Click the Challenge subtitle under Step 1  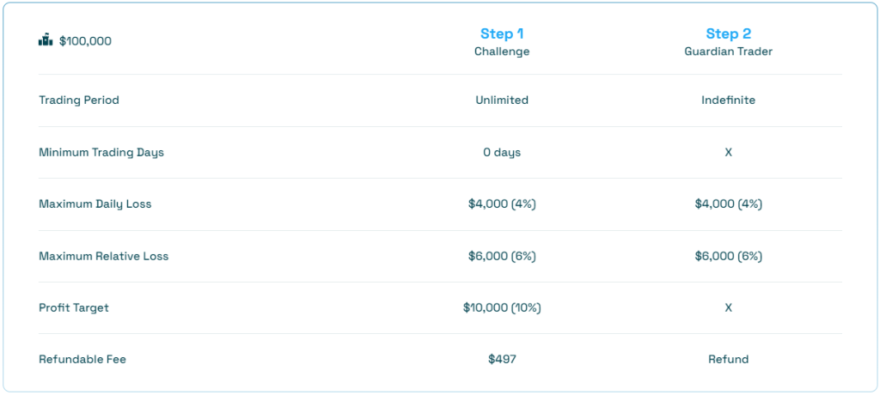502,52
